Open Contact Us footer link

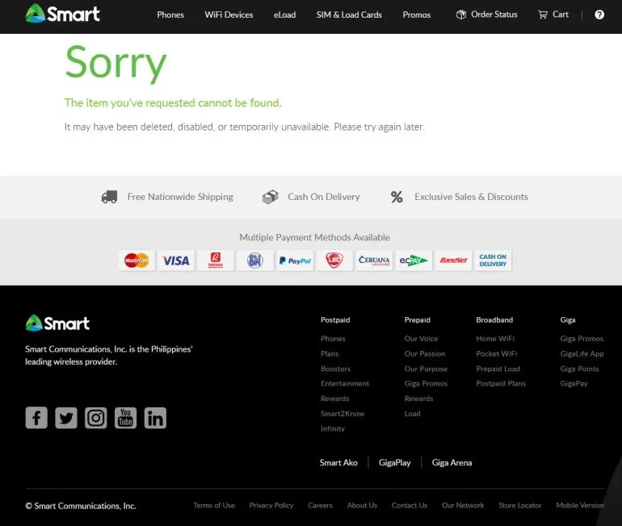click(410, 505)
